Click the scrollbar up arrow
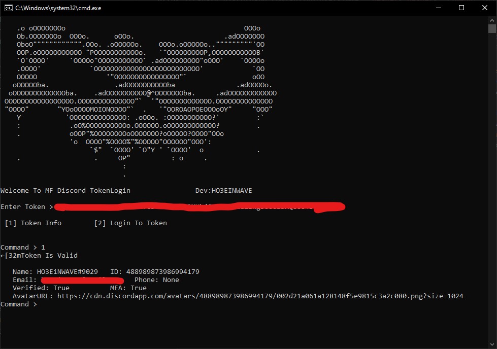Screen dimensions: 497x349 click(x=492, y=20)
